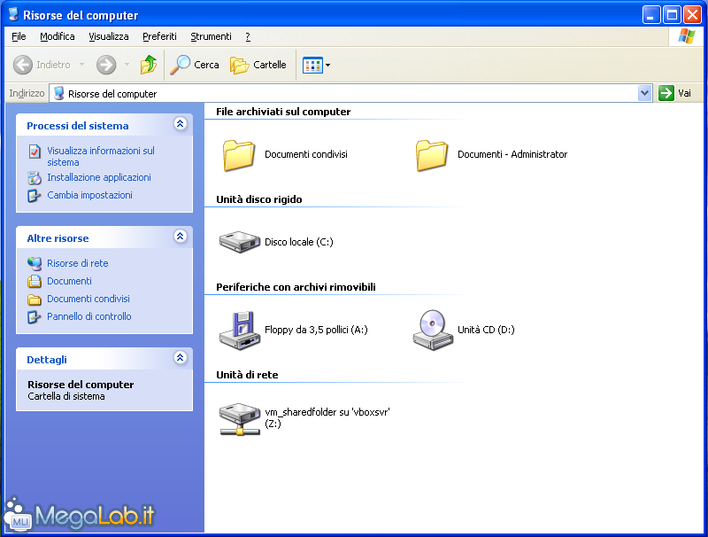Click the Installazione applicazioni icon
708x537 pixels.
click(x=35, y=178)
